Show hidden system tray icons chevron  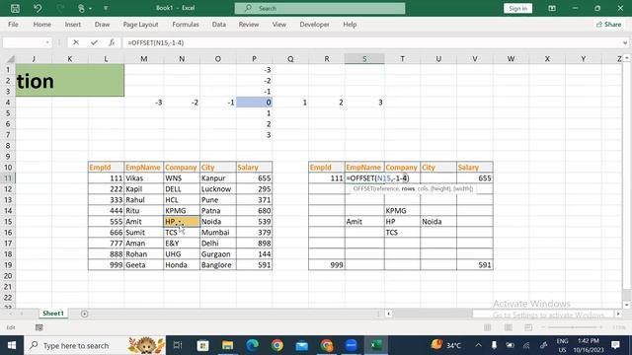pos(478,345)
